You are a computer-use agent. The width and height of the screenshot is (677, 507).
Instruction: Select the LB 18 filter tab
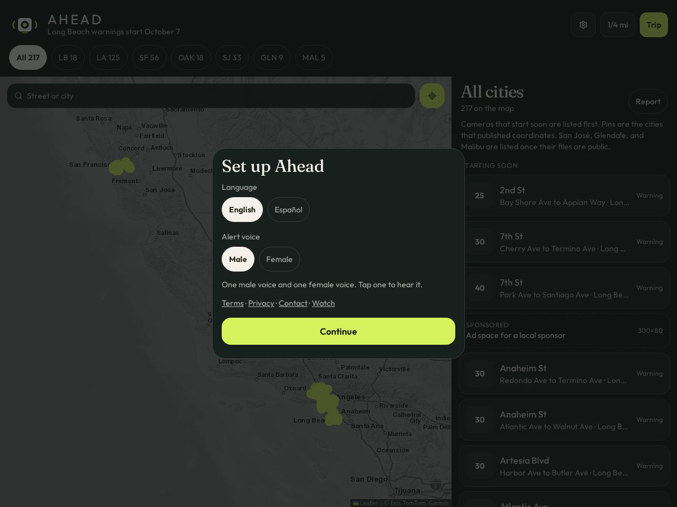(68, 57)
